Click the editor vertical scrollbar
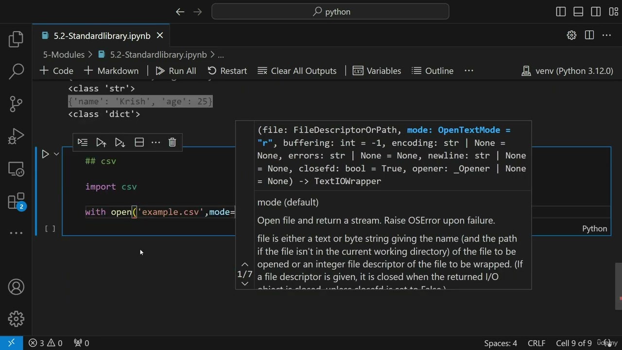Viewport: 622px width, 350px height. pyautogui.click(x=618, y=287)
